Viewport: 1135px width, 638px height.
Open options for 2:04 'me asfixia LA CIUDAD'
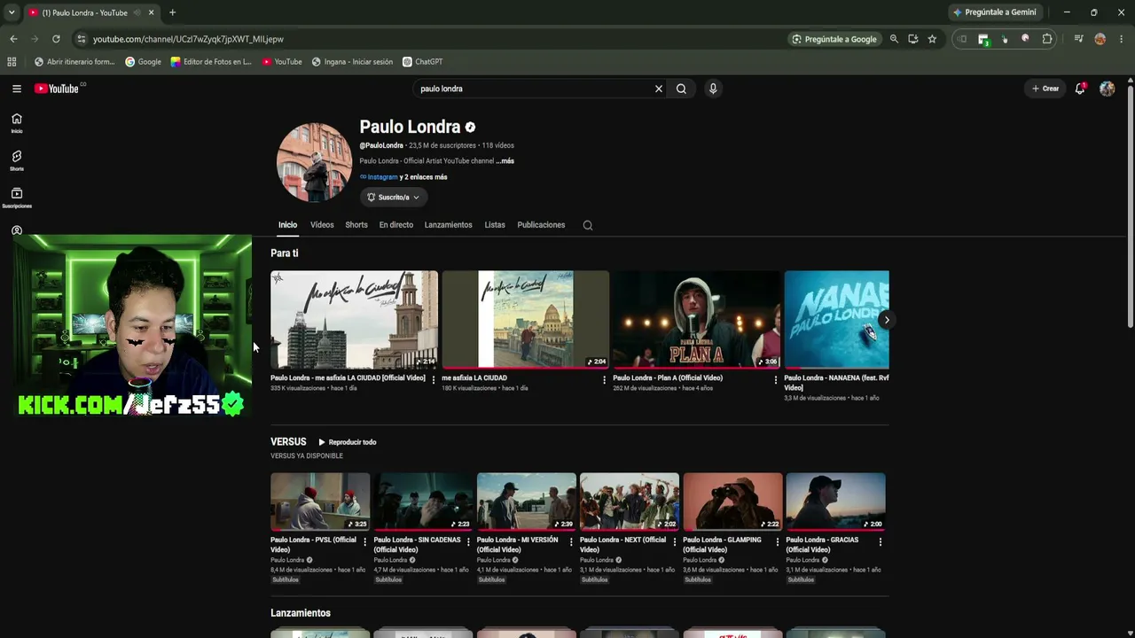click(x=604, y=379)
